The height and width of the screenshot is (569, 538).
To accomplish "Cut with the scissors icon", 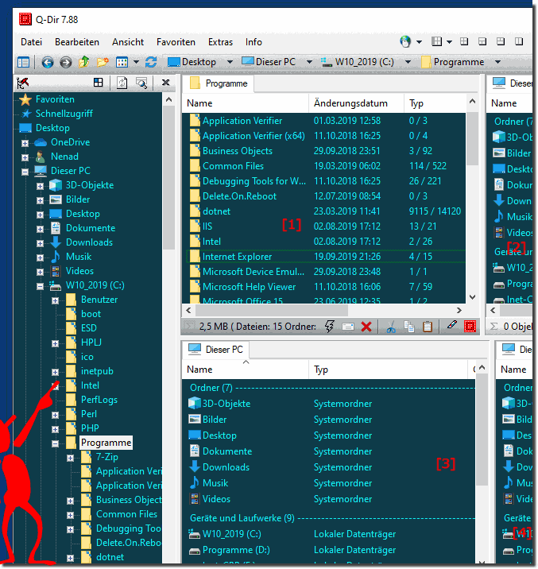I will click(391, 327).
